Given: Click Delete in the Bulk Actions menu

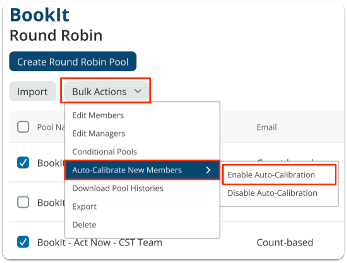Looking at the screenshot, I should (84, 225).
